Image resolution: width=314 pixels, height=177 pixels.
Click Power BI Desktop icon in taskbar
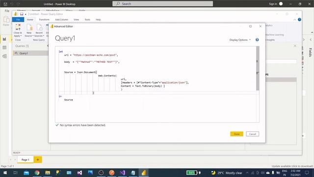pyautogui.click(x=144, y=173)
